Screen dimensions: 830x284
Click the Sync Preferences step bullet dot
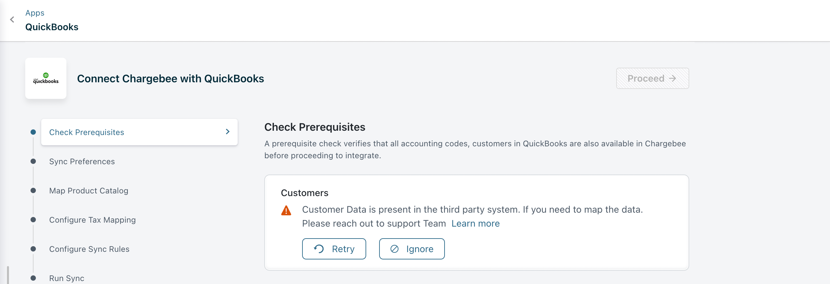click(33, 161)
